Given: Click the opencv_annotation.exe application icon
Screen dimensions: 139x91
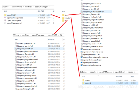Looking at the screenshot, I should tap(82, 49).
